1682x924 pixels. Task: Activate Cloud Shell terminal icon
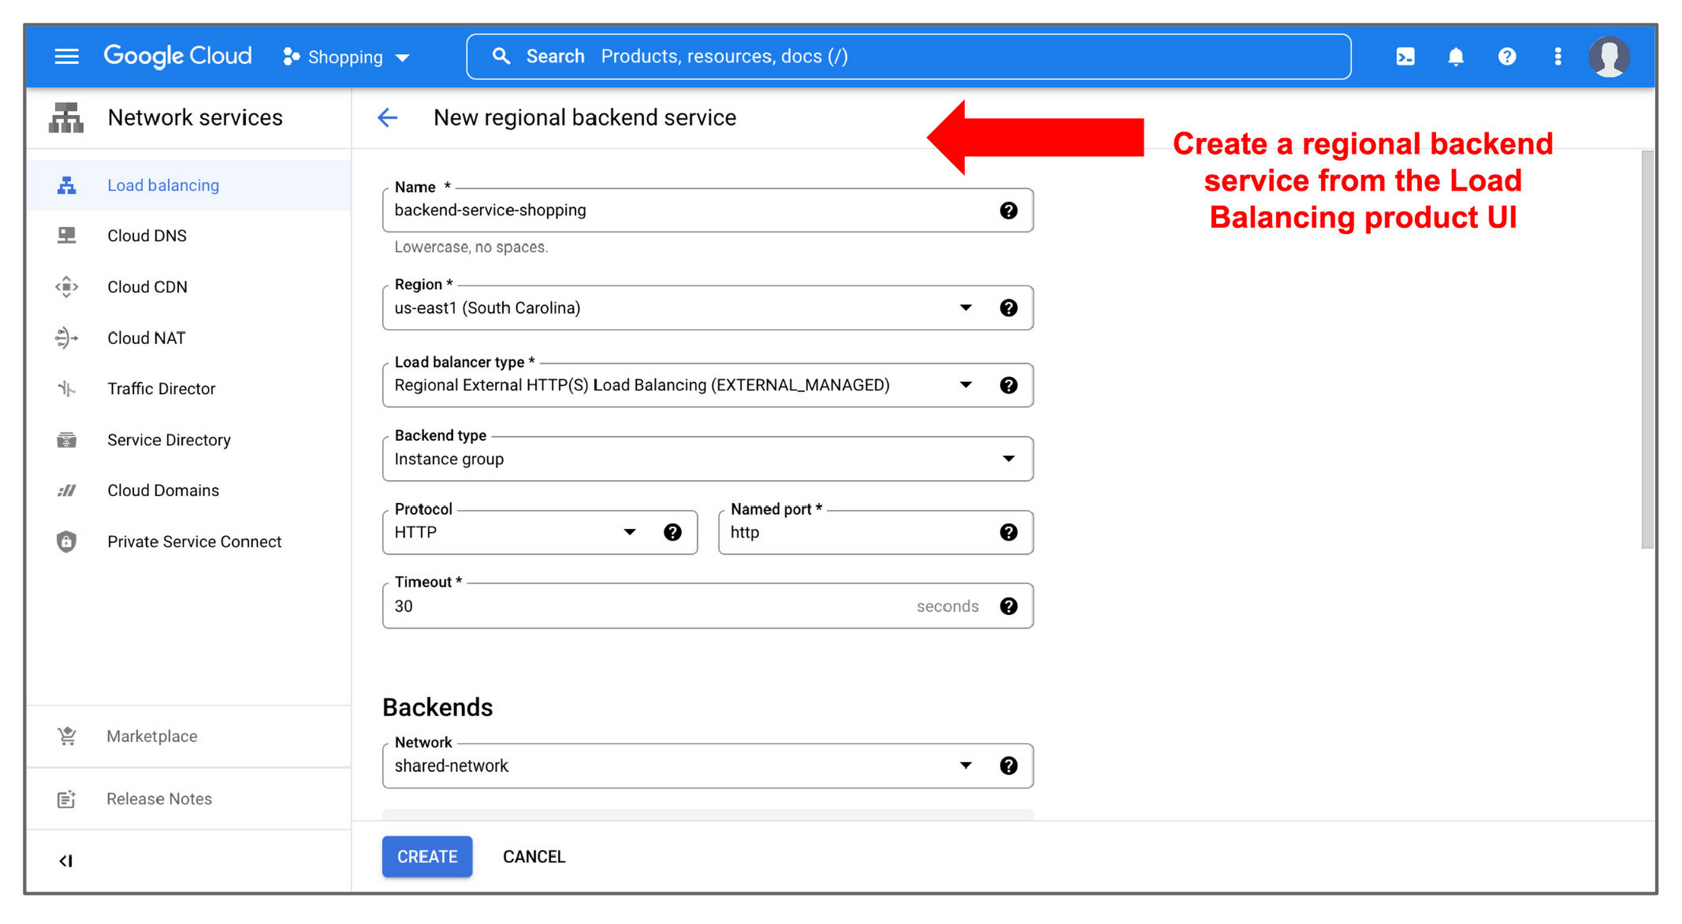pos(1404,57)
